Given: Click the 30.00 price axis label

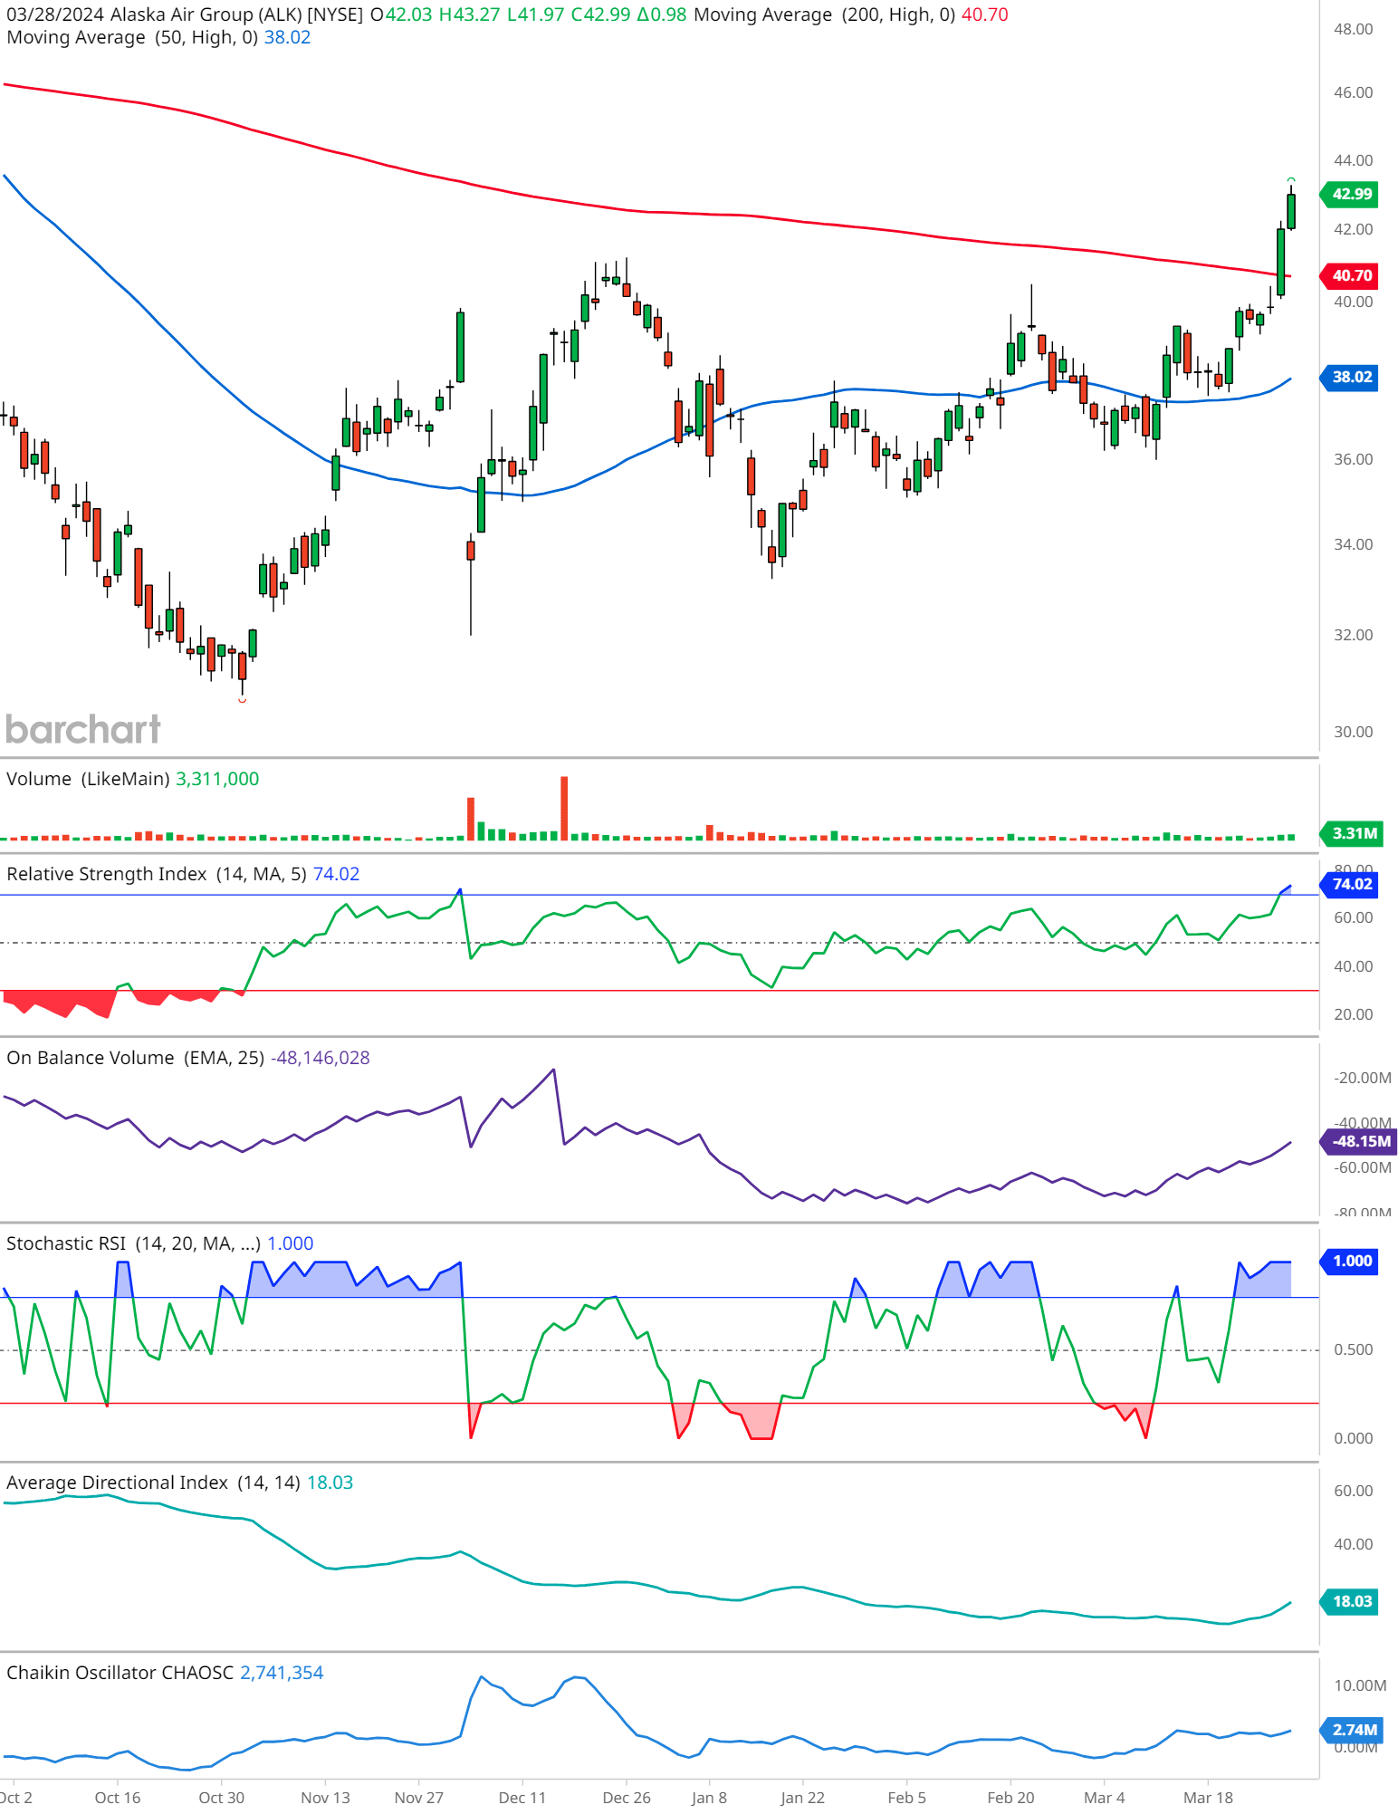Looking at the screenshot, I should coord(1353,732).
